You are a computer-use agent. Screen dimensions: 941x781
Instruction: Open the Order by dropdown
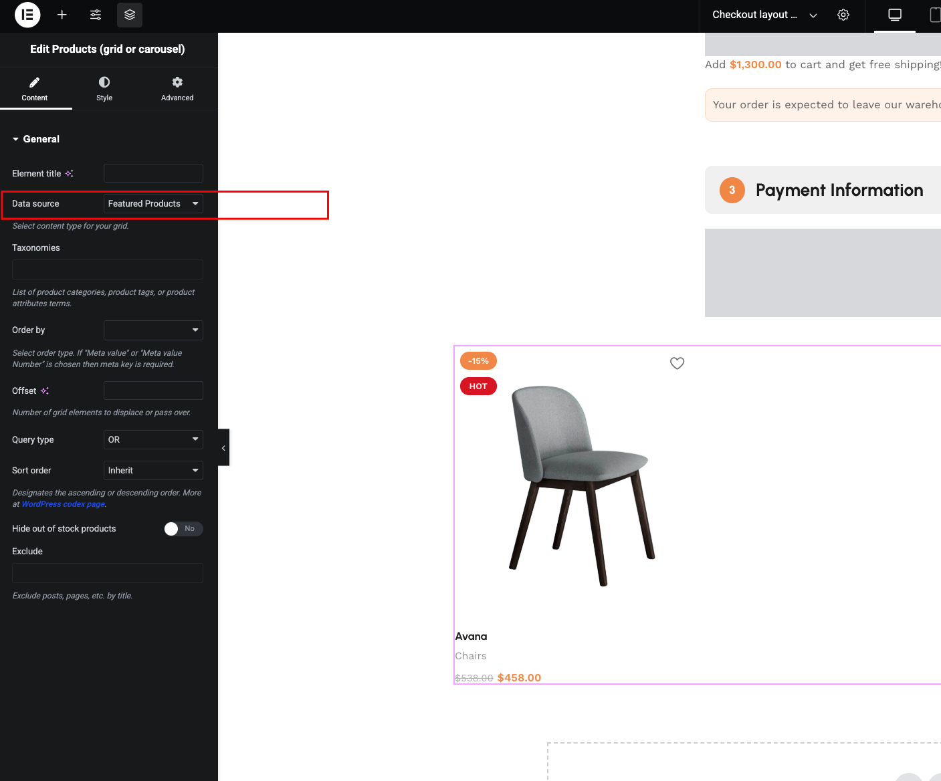153,330
